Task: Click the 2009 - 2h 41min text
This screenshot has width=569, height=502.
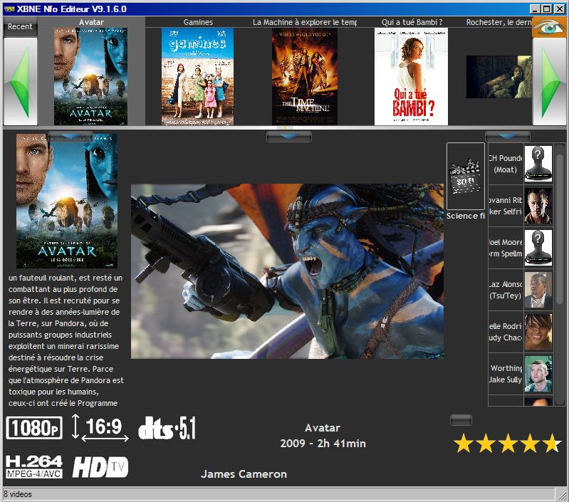Action: pyautogui.click(x=323, y=444)
